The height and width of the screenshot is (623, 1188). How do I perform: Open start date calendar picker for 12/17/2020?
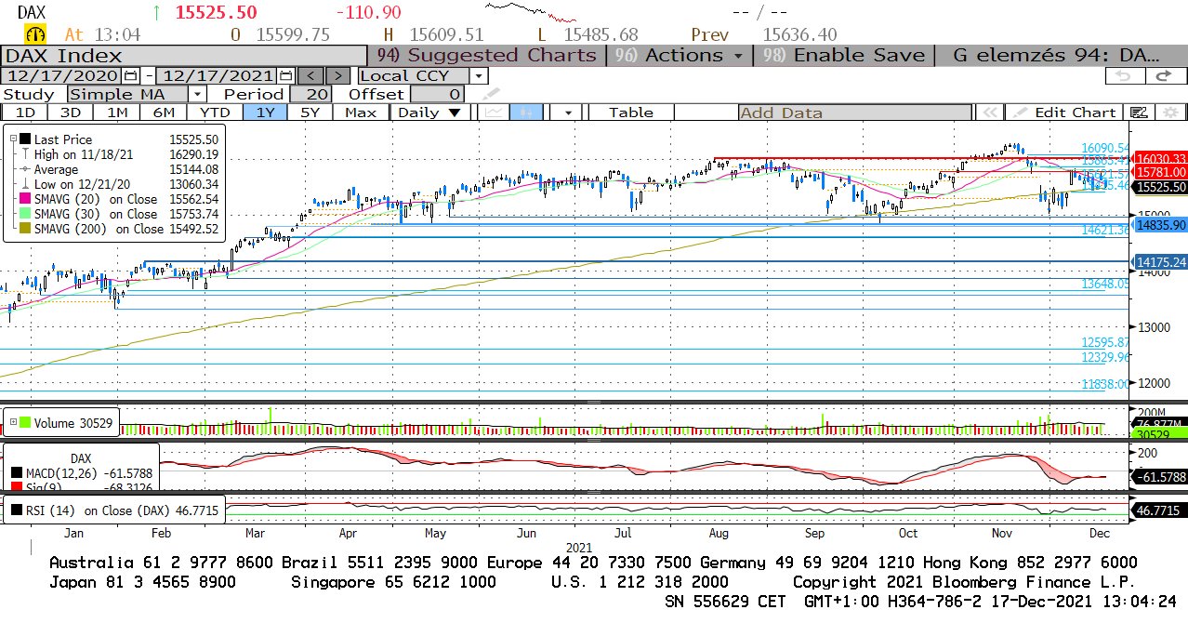click(131, 76)
